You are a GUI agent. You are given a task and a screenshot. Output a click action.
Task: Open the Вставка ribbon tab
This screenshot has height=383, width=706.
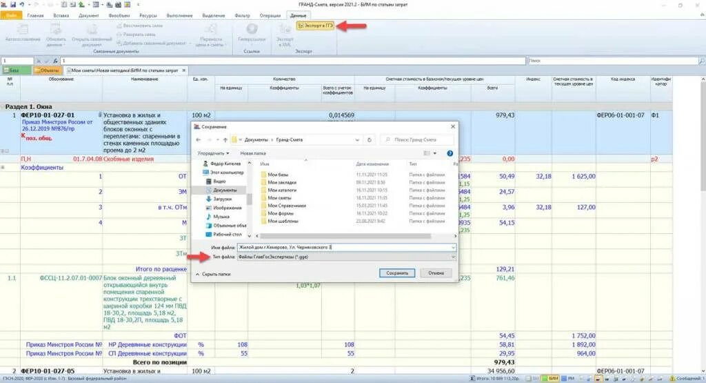pos(61,15)
